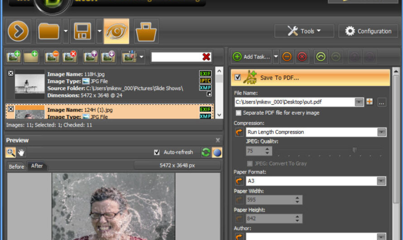Image resolution: width=403 pixels, height=240 pixels.
Task: Browse file with the ellipsis button
Action: pos(381,102)
